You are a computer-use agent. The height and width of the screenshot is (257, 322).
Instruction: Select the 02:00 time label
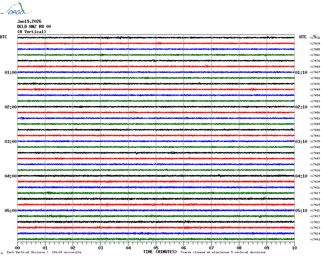[x=11, y=107]
